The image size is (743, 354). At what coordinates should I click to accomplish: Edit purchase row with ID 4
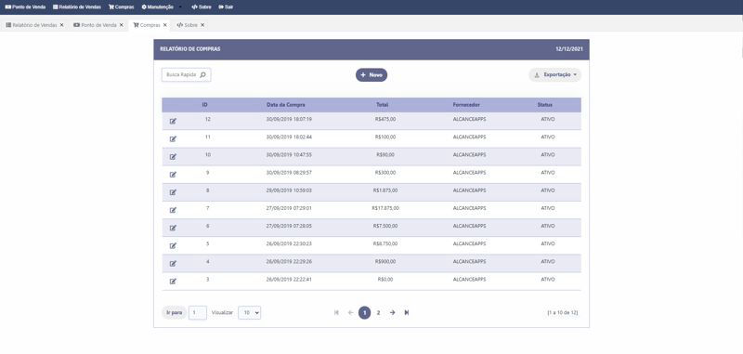(173, 264)
